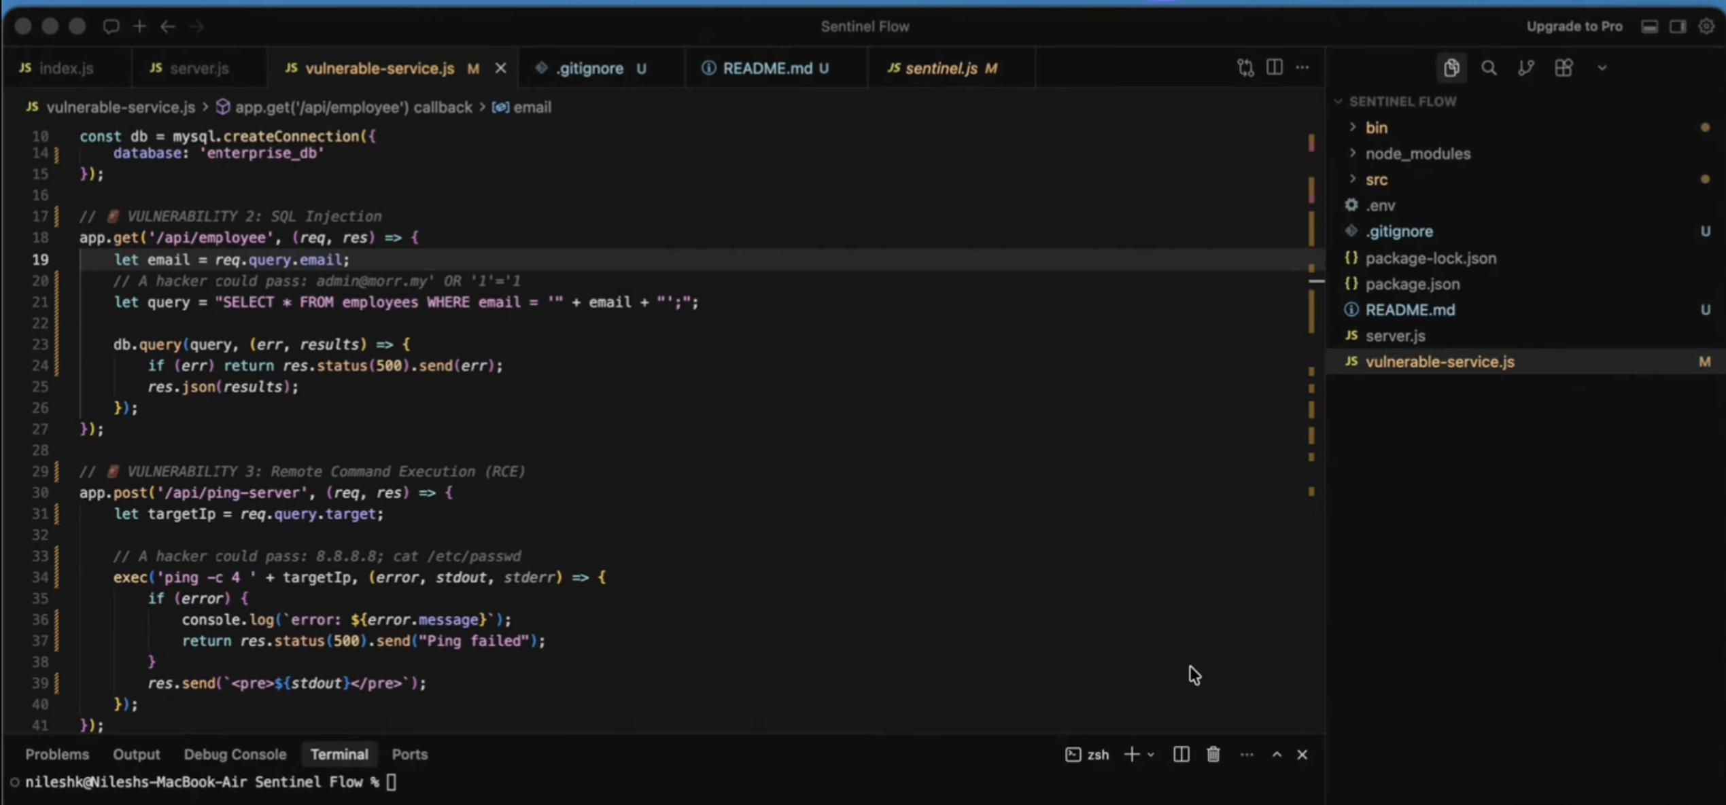Open settings gear in title bar
1726x805 pixels.
pyautogui.click(x=1706, y=26)
